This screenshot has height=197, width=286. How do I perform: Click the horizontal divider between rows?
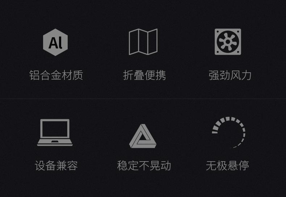click(143, 99)
